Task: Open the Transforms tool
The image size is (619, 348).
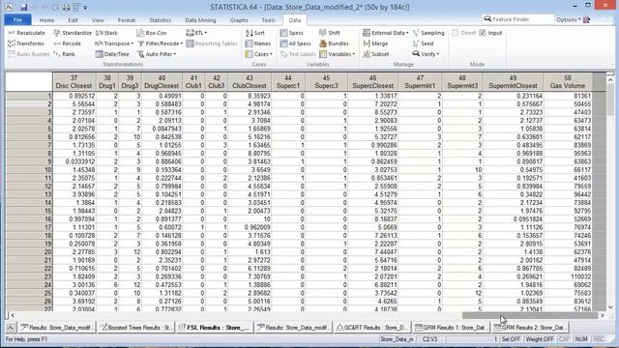Action: tap(26, 43)
